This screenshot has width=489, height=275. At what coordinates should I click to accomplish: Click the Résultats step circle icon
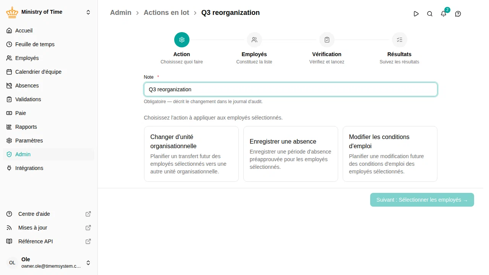400,40
